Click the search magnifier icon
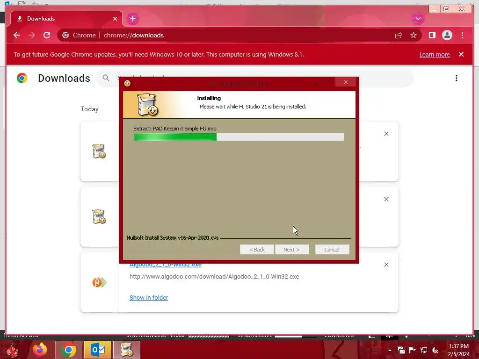The width and height of the screenshot is (479, 359). click(106, 78)
